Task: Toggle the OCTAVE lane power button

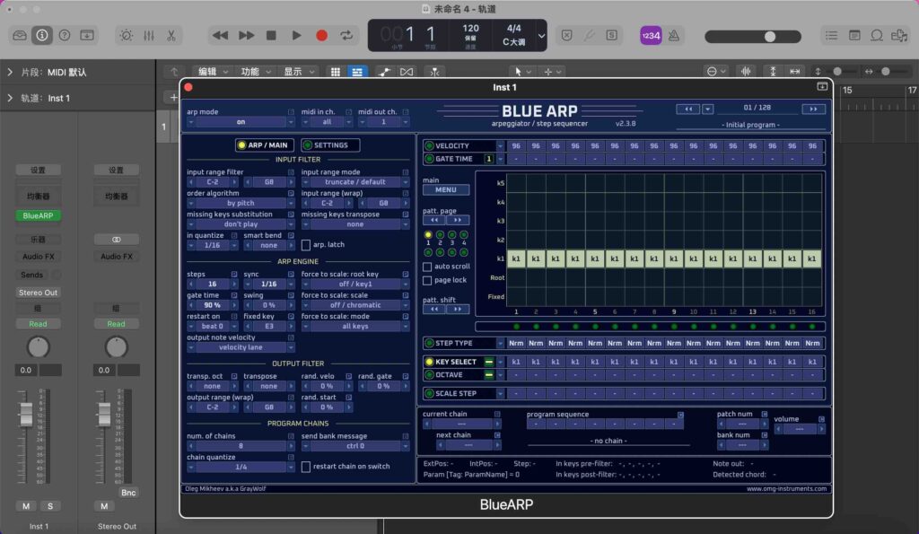Action: [x=430, y=374]
